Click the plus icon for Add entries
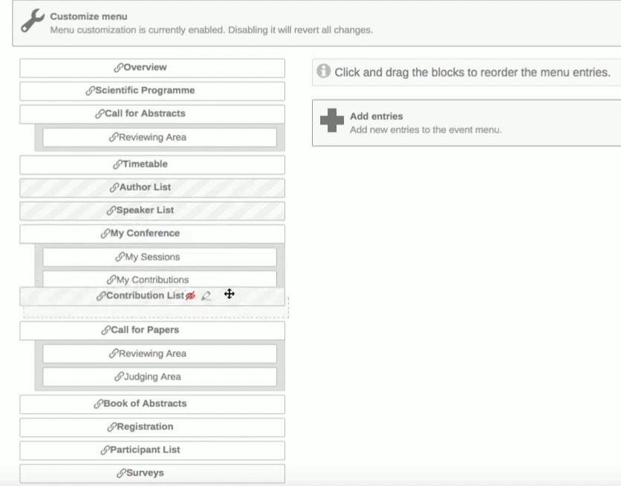The height and width of the screenshot is (486, 621). click(x=331, y=120)
